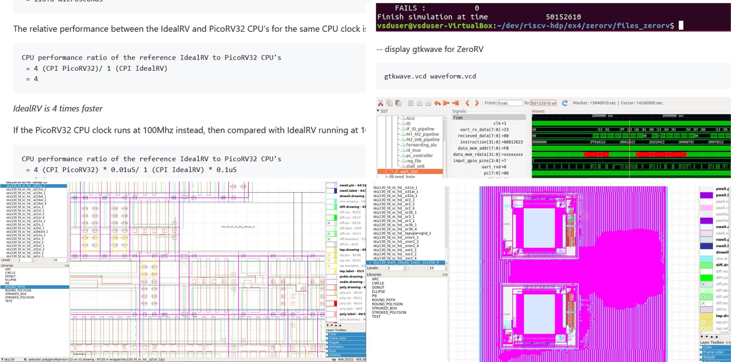The image size is (731, 362).
Task: Click the Reload waveform icon
Action: click(x=565, y=103)
